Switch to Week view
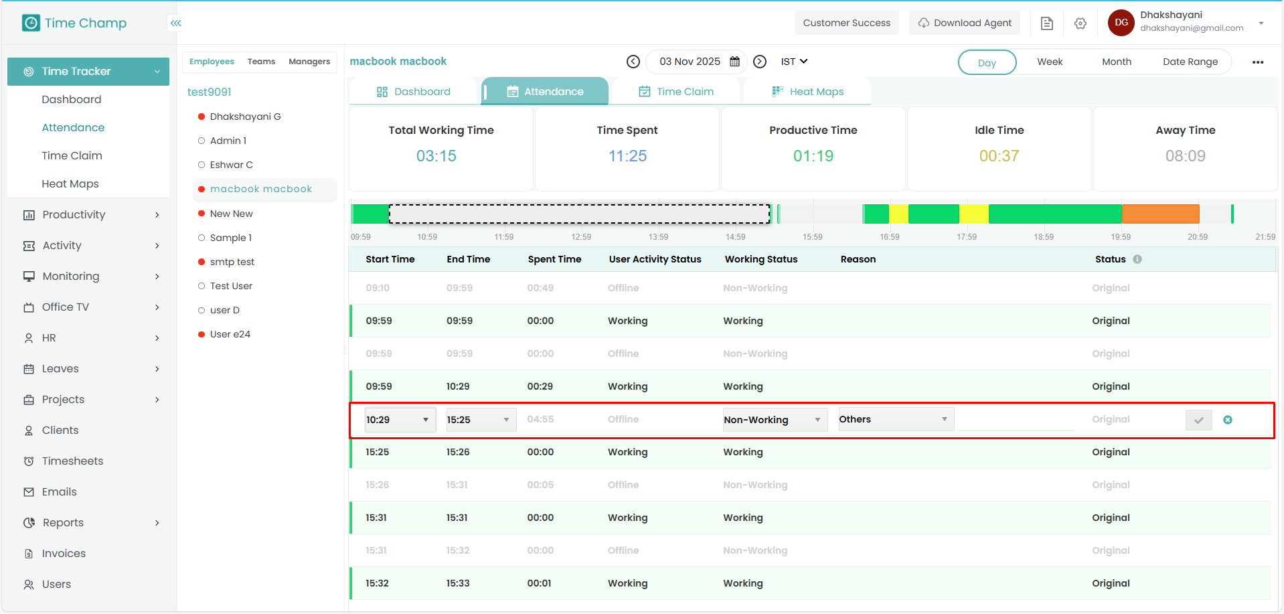1284x614 pixels. (x=1050, y=62)
